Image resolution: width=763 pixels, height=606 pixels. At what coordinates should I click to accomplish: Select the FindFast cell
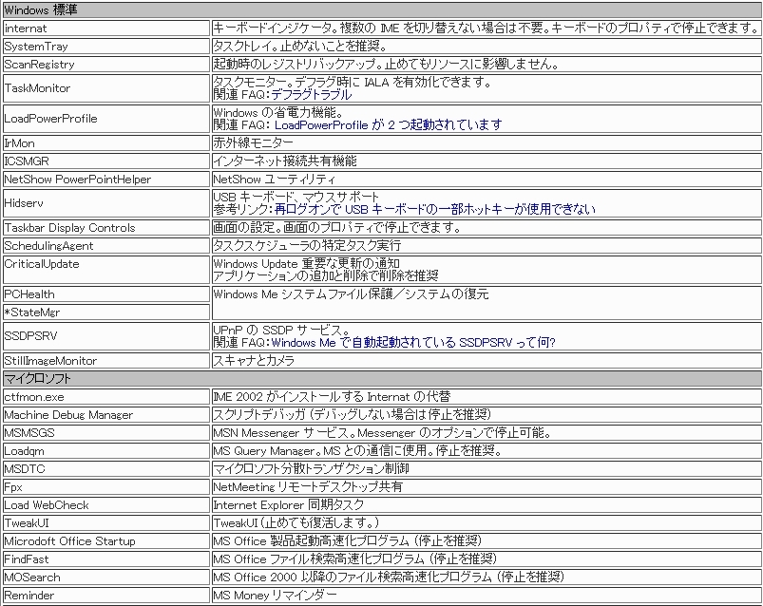(x=106, y=559)
